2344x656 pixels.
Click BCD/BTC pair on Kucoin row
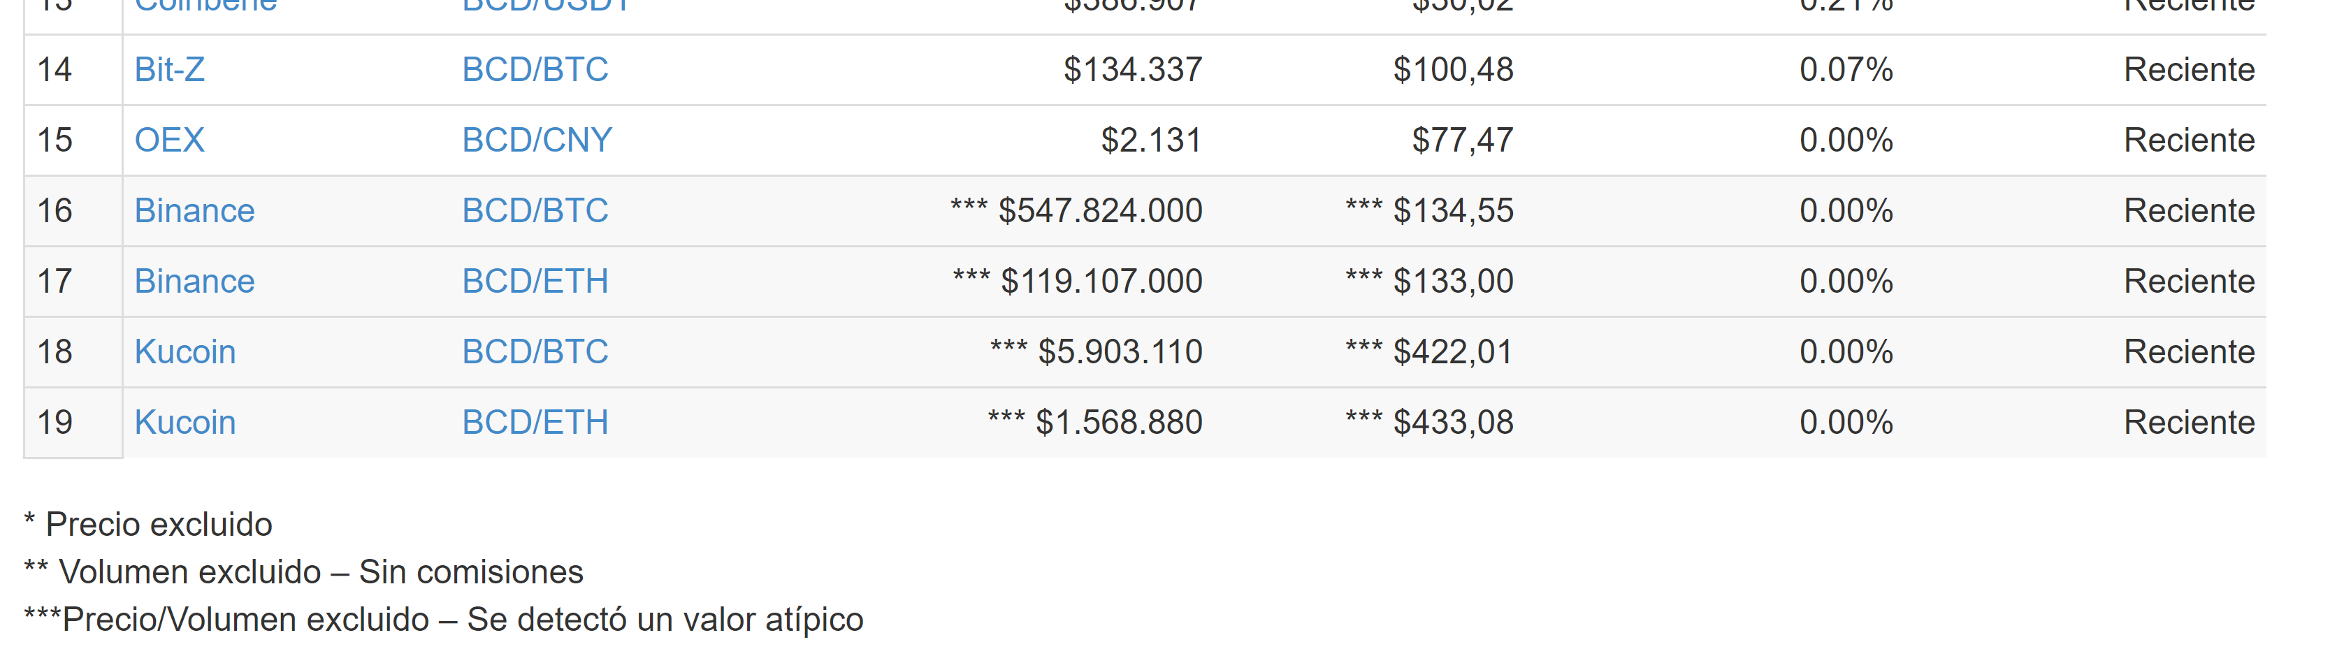pyautogui.click(x=534, y=352)
